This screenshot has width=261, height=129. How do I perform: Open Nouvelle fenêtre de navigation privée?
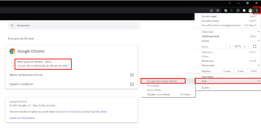228,25
